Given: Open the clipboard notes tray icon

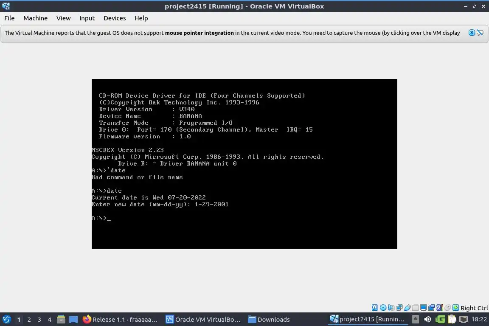Looking at the screenshot, I should click(452, 319).
